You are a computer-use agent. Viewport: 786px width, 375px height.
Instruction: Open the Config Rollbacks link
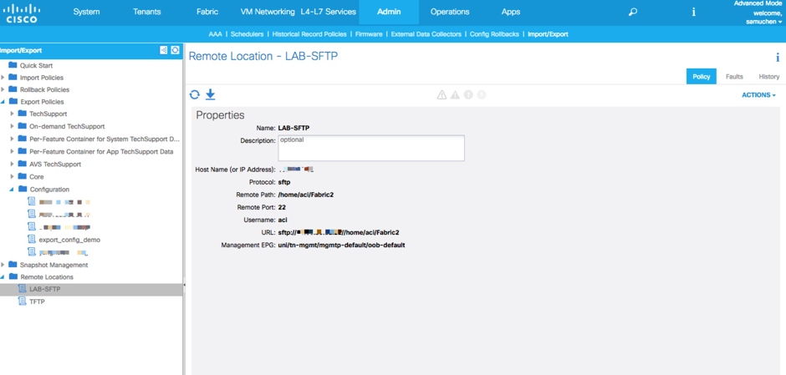click(494, 34)
